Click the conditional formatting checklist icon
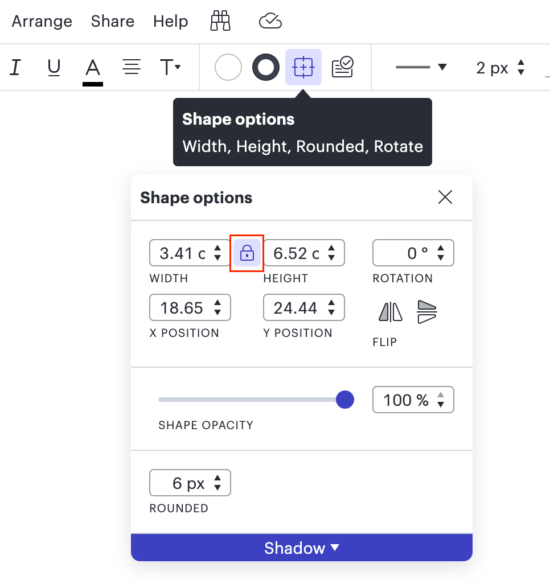The image size is (550, 584). [342, 67]
